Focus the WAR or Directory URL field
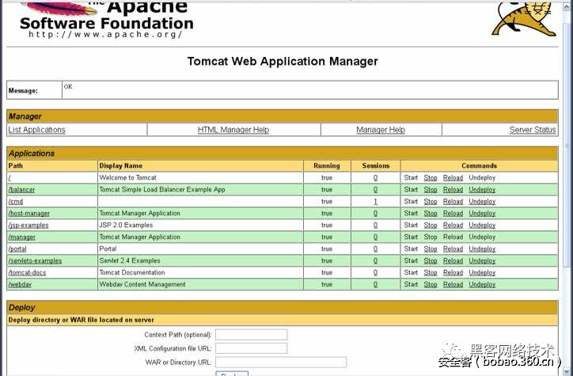Screen dimensions: 573x376 281,362
